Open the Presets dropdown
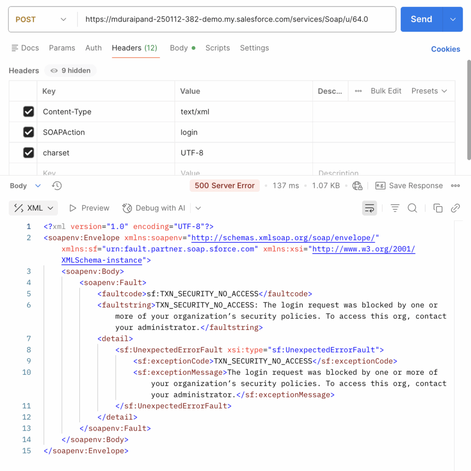The width and height of the screenshot is (471, 471). (429, 91)
